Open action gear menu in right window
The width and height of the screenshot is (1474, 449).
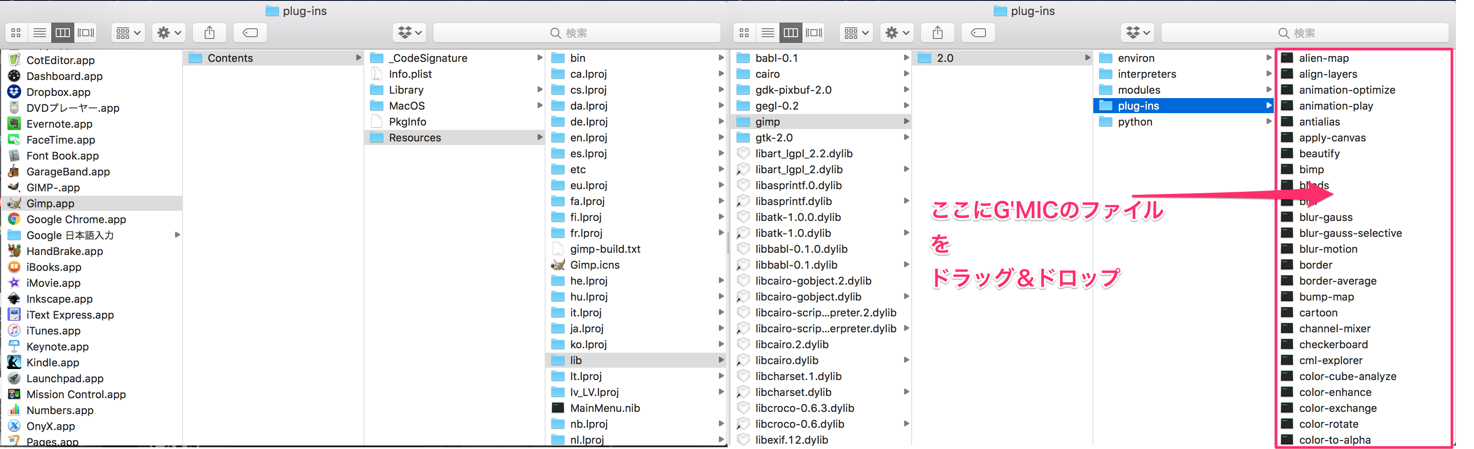click(897, 33)
